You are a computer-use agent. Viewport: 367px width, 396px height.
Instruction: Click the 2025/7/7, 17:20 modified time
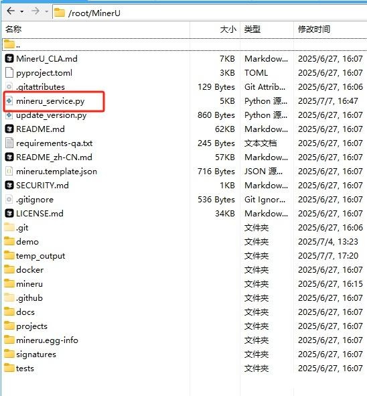click(x=328, y=256)
